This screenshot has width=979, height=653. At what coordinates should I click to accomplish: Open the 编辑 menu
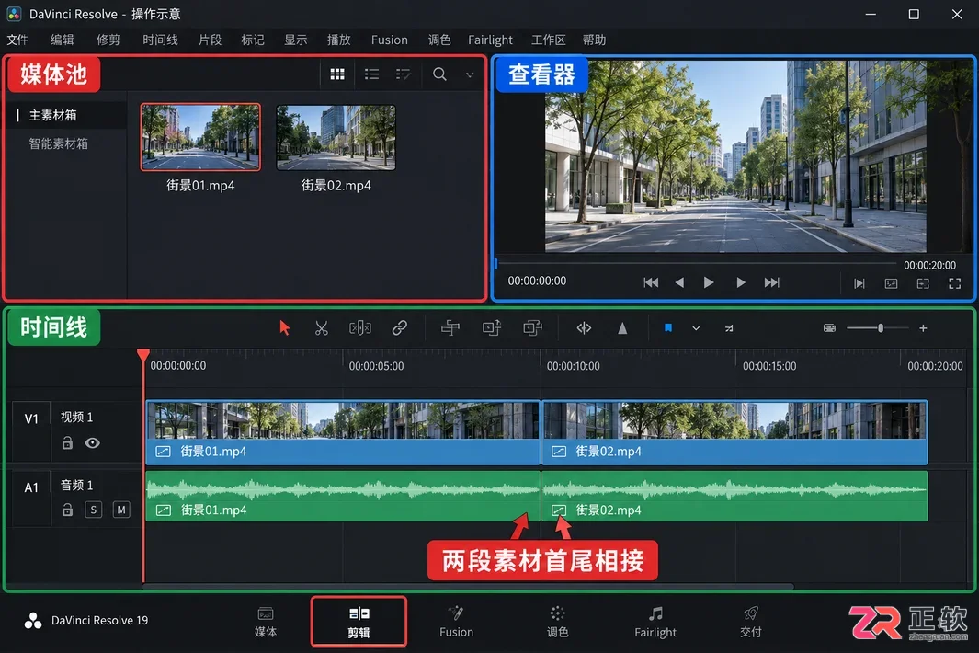[62, 40]
